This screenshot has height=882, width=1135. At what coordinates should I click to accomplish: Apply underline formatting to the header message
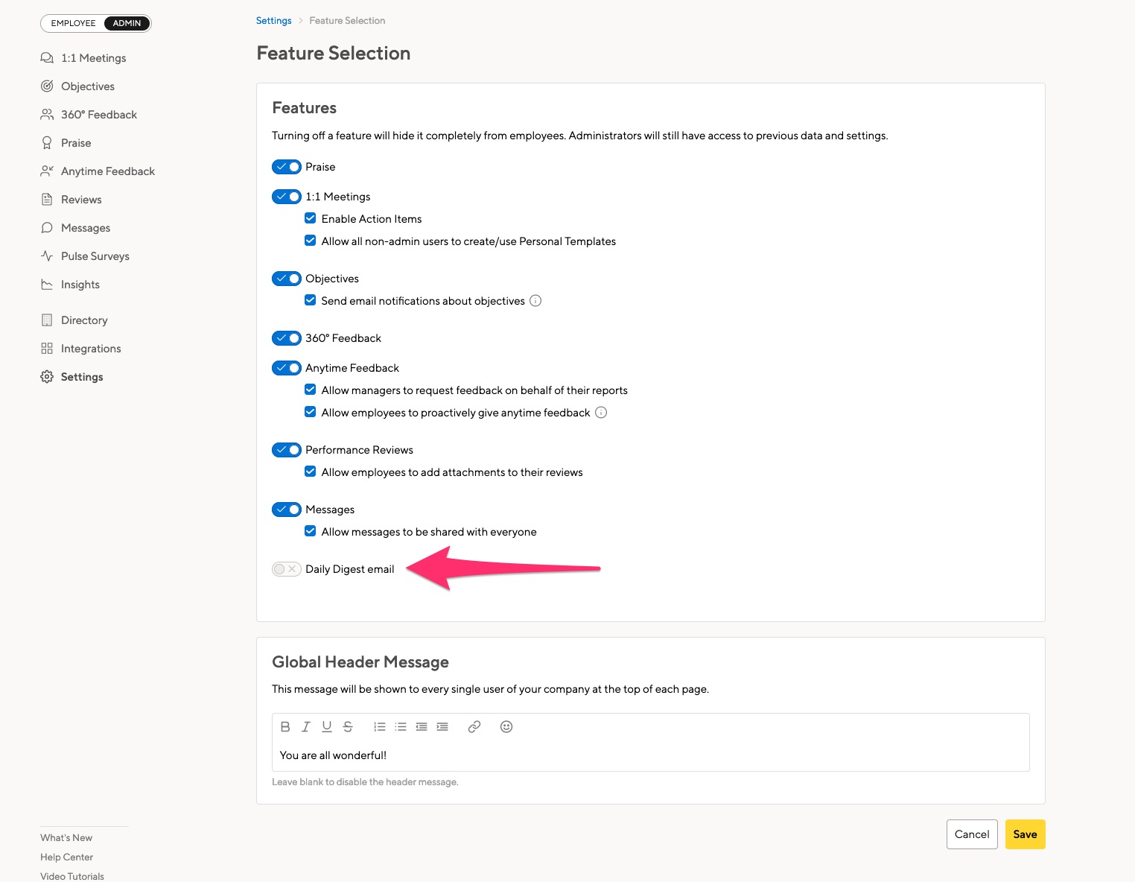click(x=326, y=726)
